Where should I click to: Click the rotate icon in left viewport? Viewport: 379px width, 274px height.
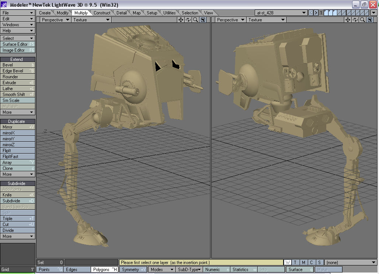point(188,20)
